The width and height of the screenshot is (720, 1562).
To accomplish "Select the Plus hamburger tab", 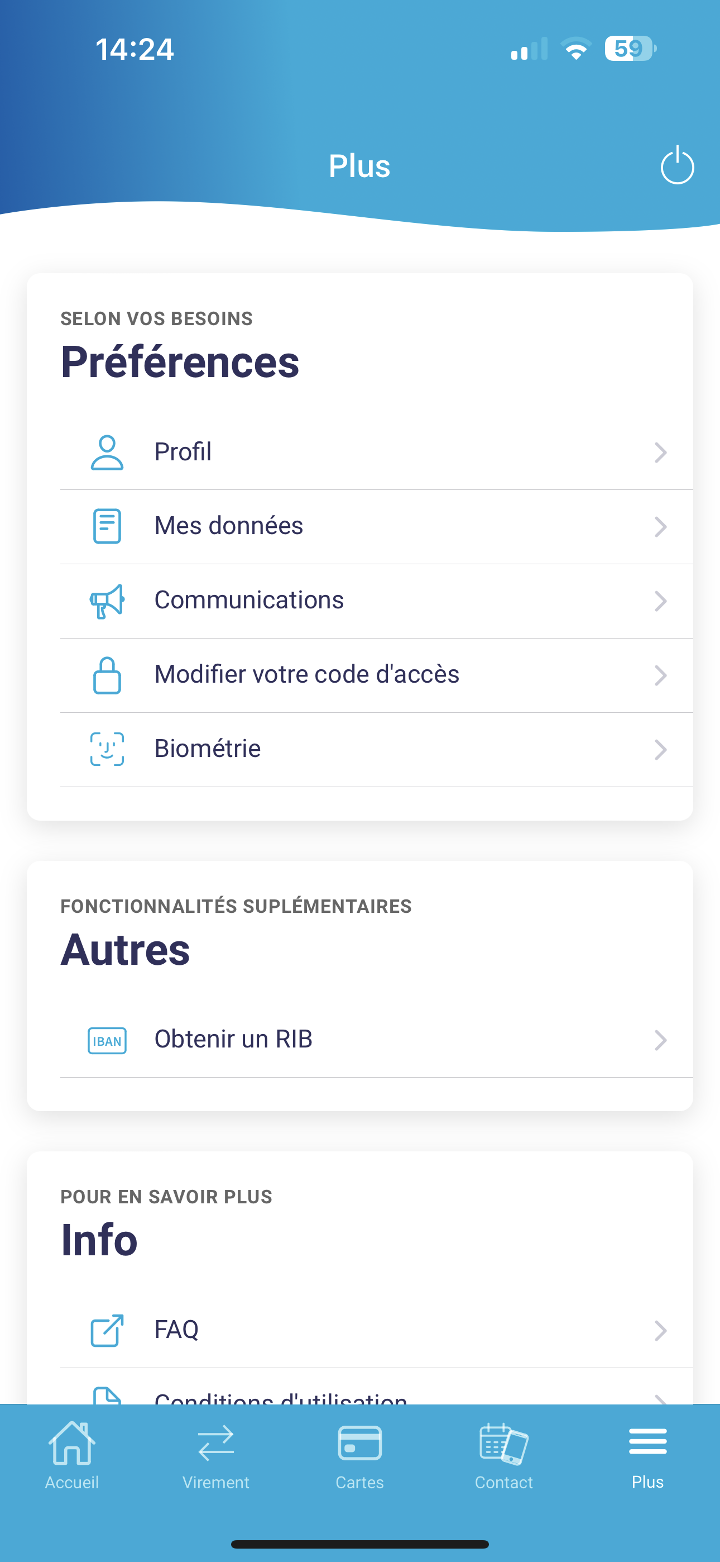I will (x=648, y=1456).
